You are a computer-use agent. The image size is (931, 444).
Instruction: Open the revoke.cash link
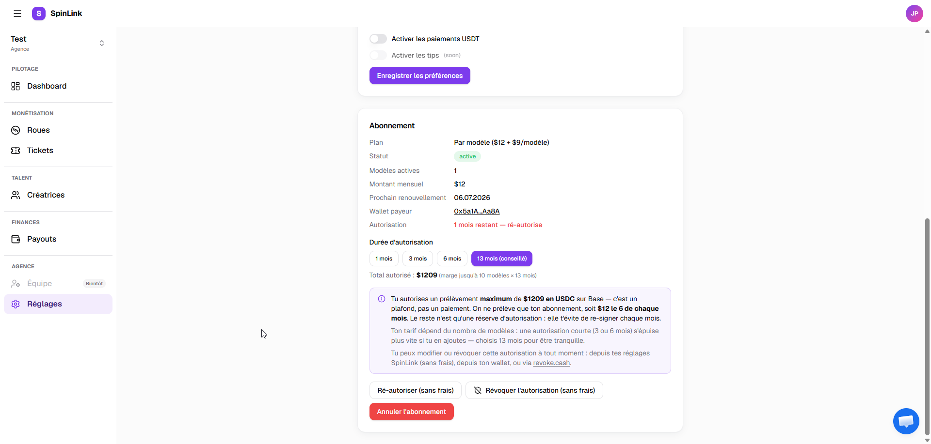551,363
